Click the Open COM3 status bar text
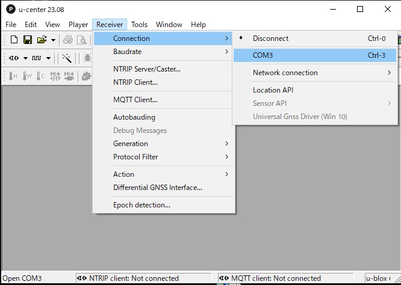This screenshot has height=285, width=401. (x=22, y=278)
